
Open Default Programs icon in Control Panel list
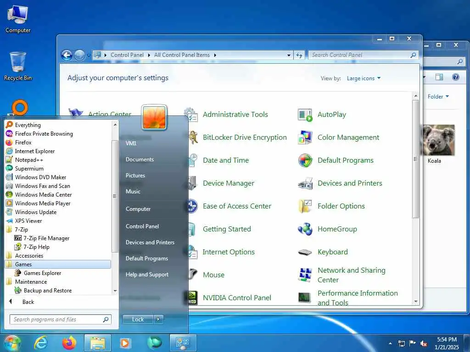[305, 160]
